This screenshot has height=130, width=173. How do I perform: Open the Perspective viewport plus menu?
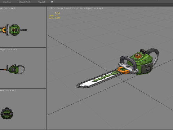[49, 8]
